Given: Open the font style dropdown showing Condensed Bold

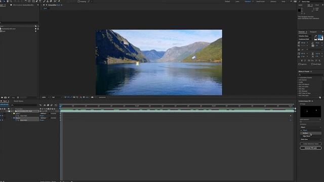Looking at the screenshot, I should click(x=305, y=39).
